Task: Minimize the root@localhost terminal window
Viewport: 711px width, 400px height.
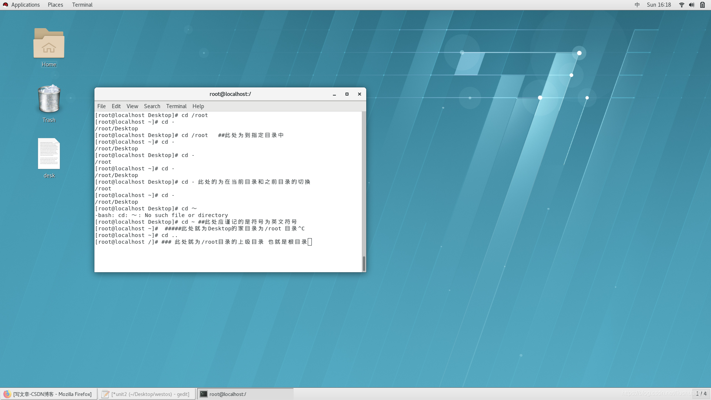Action: click(334, 94)
